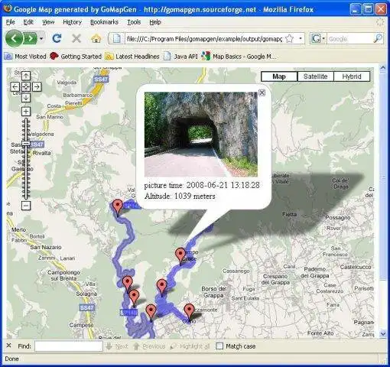Zoom out with the minus button
This screenshot has width=390, height=367.
26,206
